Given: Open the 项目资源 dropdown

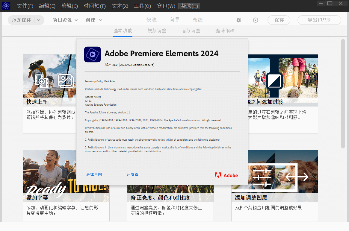Looking at the screenshot, I should 65,20.
